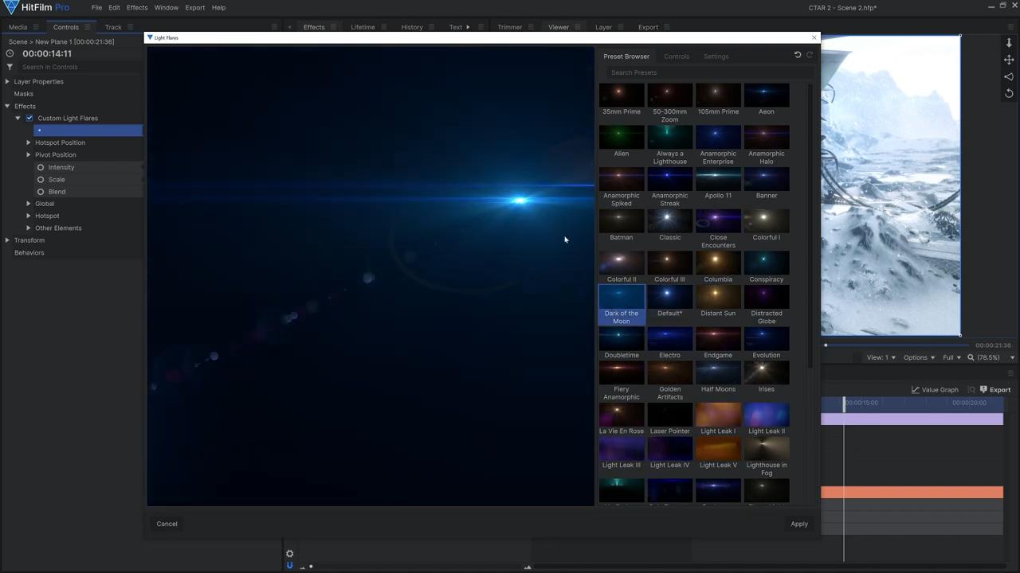Open the Help menu
The width and height of the screenshot is (1020, 573).
218,8
